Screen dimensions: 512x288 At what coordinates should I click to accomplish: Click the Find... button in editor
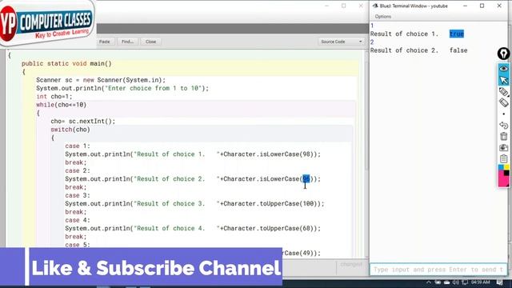coord(127,42)
